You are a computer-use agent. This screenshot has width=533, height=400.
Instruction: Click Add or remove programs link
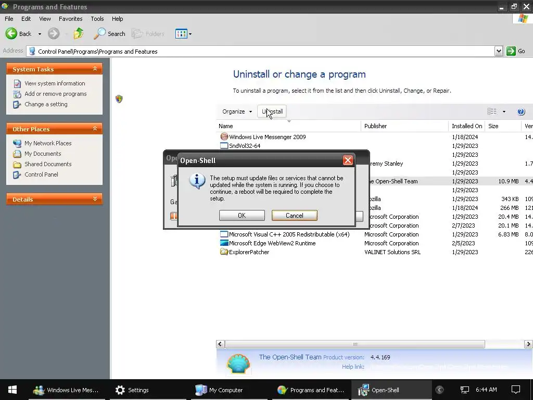click(x=55, y=94)
